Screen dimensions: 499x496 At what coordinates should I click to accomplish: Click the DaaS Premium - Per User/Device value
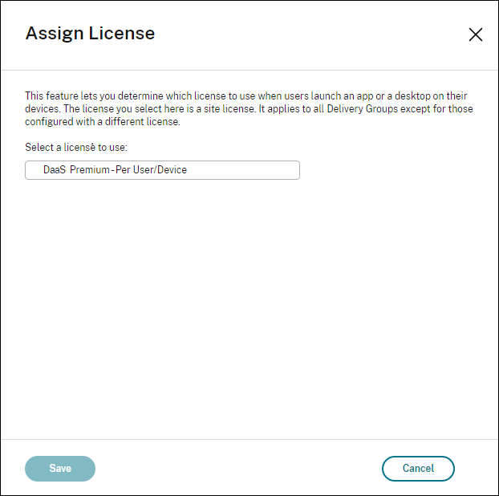pyautogui.click(x=115, y=170)
